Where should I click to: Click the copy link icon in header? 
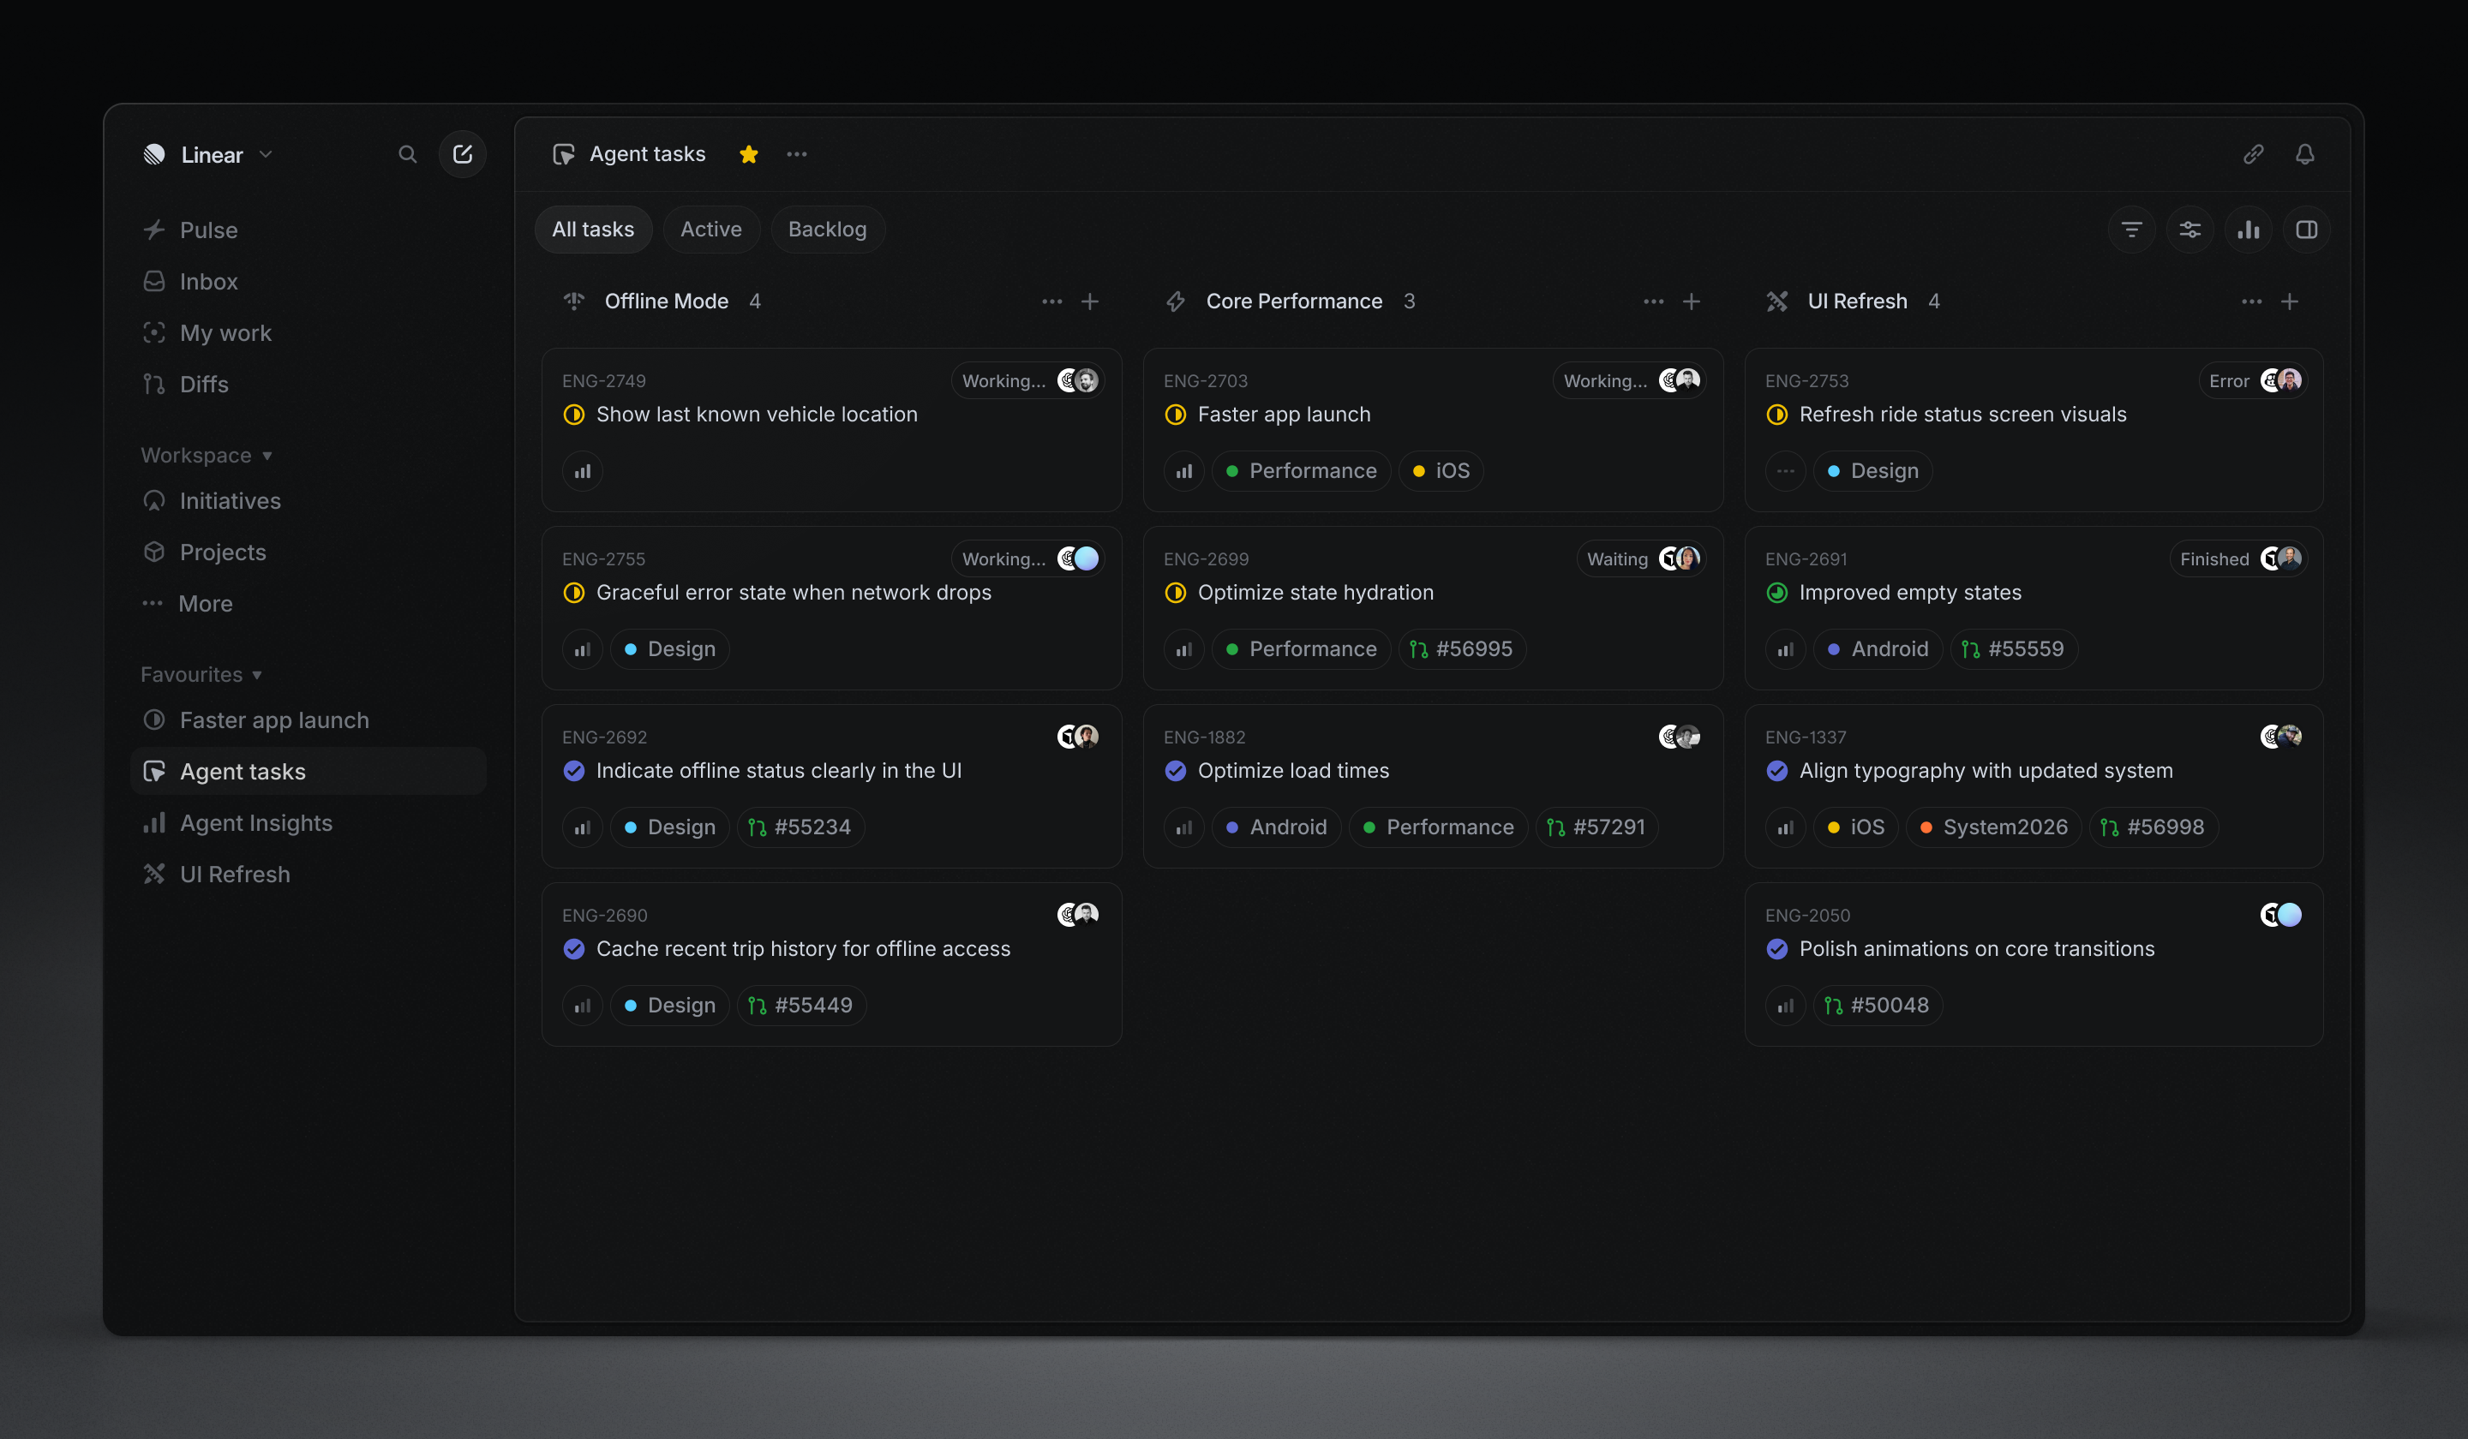click(2253, 155)
